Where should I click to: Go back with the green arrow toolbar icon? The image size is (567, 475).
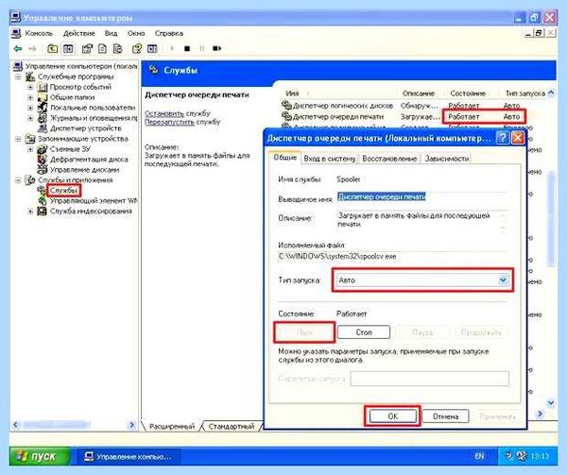(x=17, y=48)
